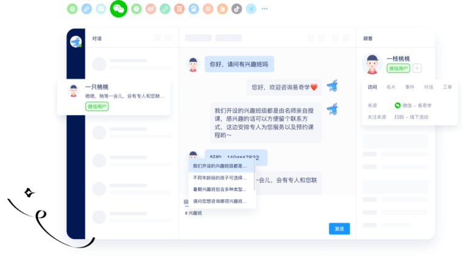465x259 pixels.
Task: Click large customer avatar beside 一枝桃桃
Action: point(372,64)
